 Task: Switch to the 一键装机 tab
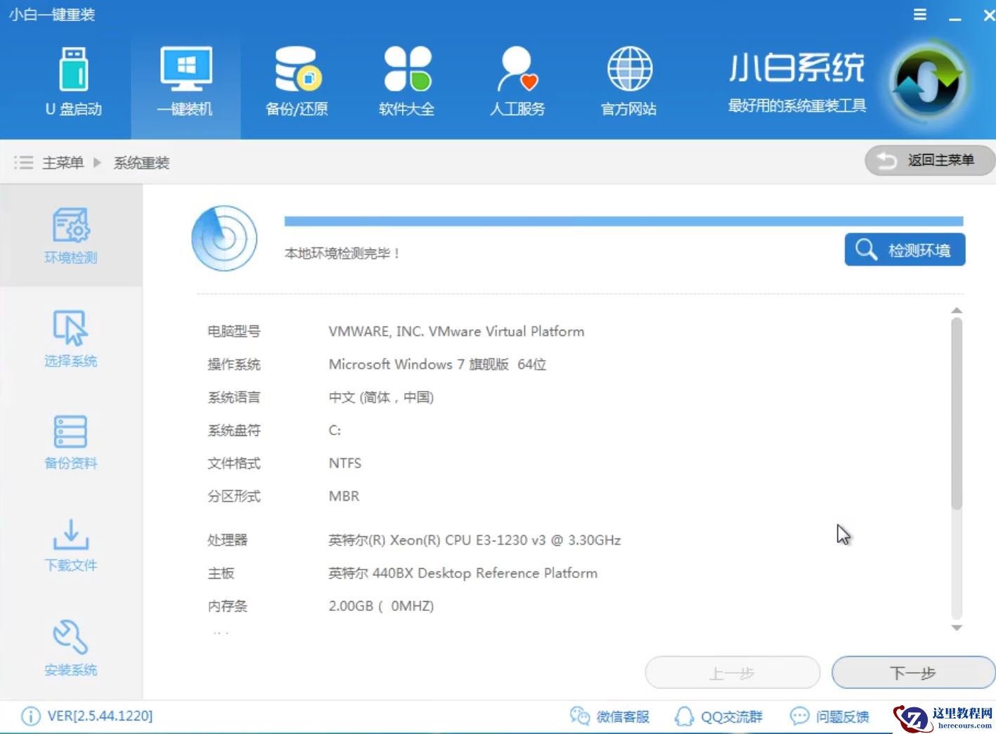pyautogui.click(x=185, y=81)
